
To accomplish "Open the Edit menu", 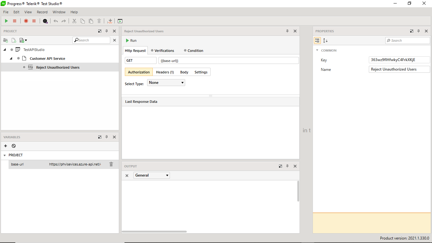I will (17, 12).
